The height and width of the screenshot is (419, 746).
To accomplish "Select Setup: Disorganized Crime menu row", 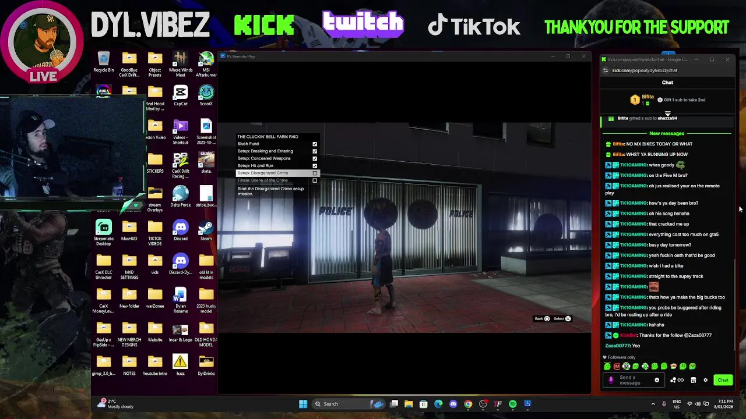I will coord(277,173).
